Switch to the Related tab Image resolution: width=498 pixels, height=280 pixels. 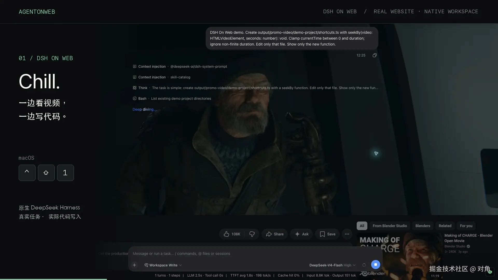tap(445, 226)
